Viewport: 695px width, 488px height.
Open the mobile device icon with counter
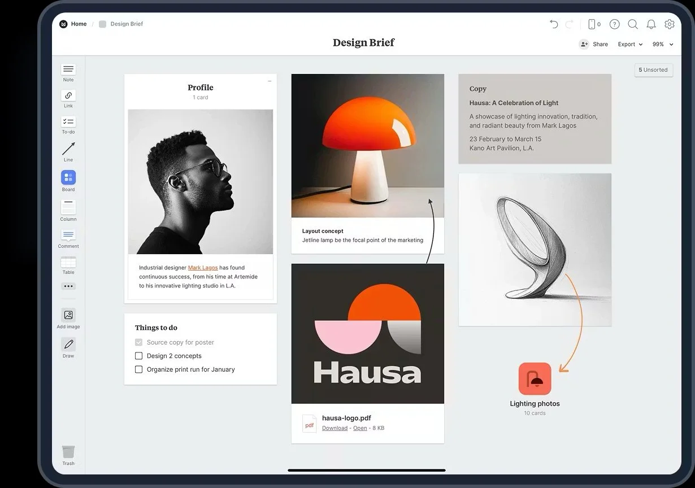click(594, 24)
